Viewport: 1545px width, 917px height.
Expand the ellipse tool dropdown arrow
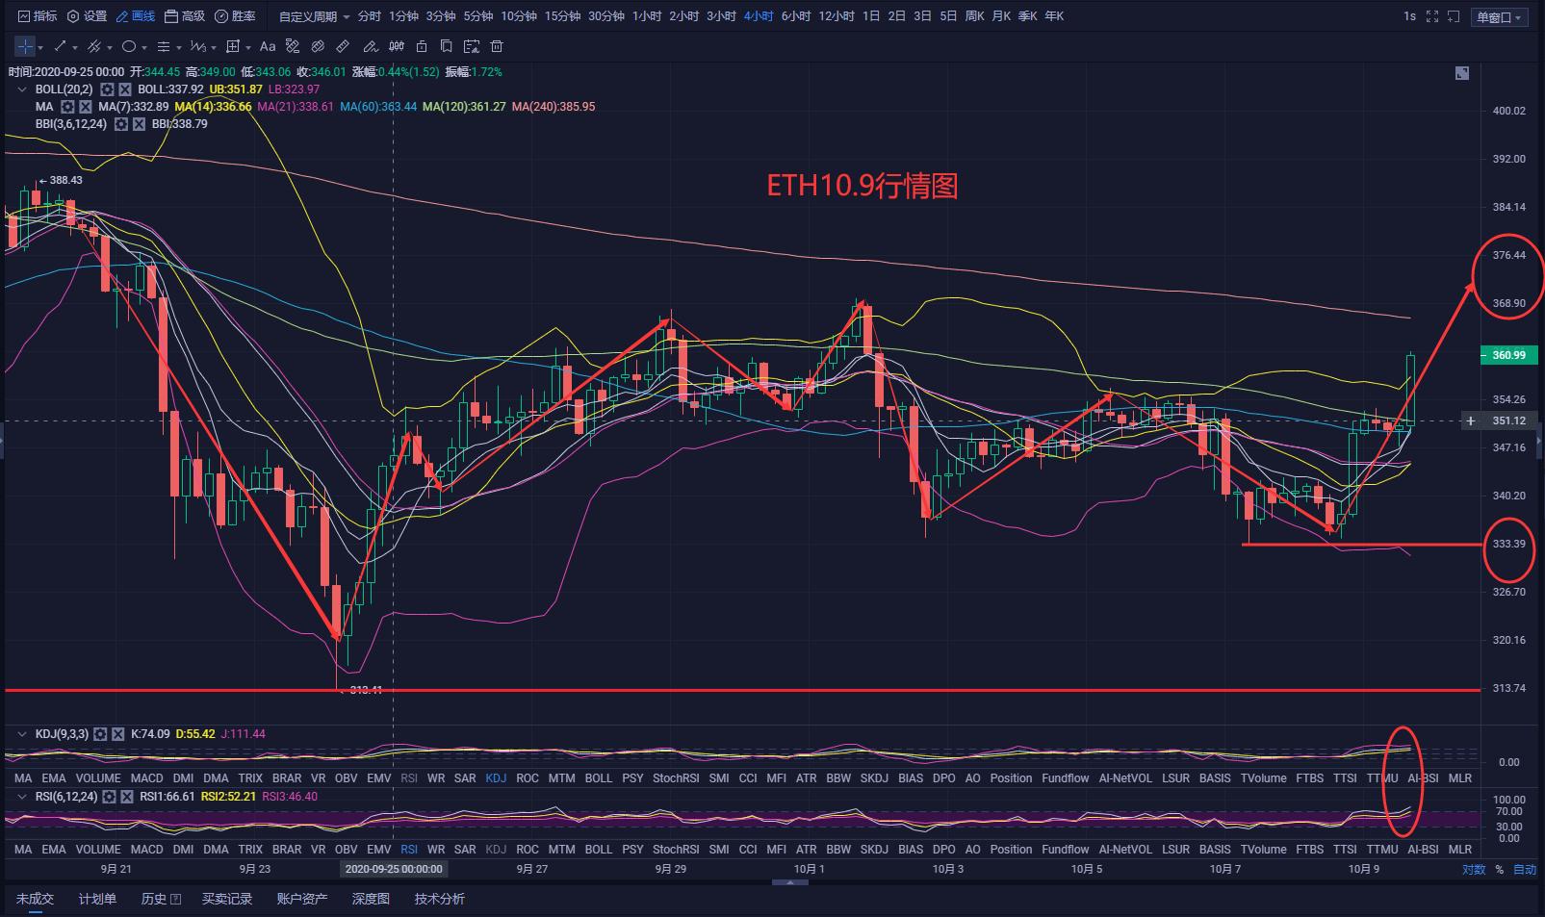tap(143, 47)
